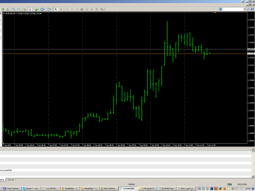
Task: Open the arrows and symbols tool
Action: (x=102, y=9)
